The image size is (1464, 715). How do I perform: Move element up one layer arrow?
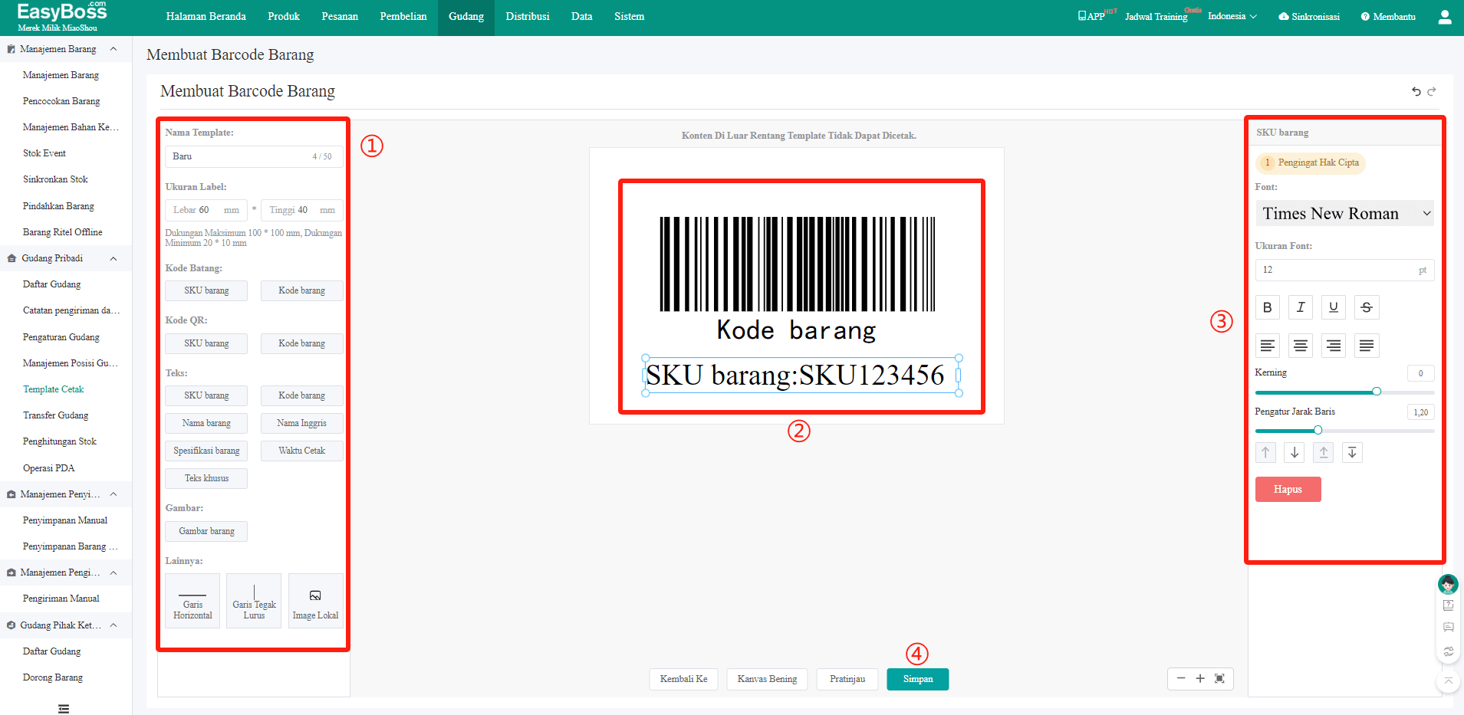[x=1265, y=452]
